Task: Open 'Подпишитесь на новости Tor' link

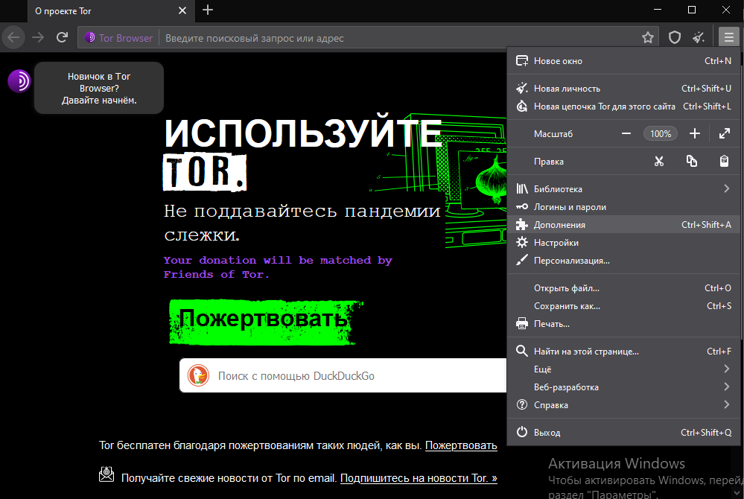Action: pos(419,478)
